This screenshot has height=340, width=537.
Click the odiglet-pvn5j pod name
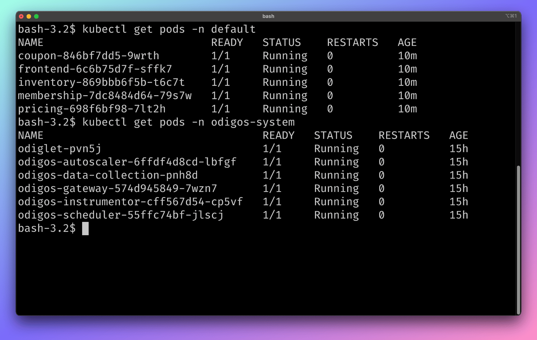click(59, 149)
